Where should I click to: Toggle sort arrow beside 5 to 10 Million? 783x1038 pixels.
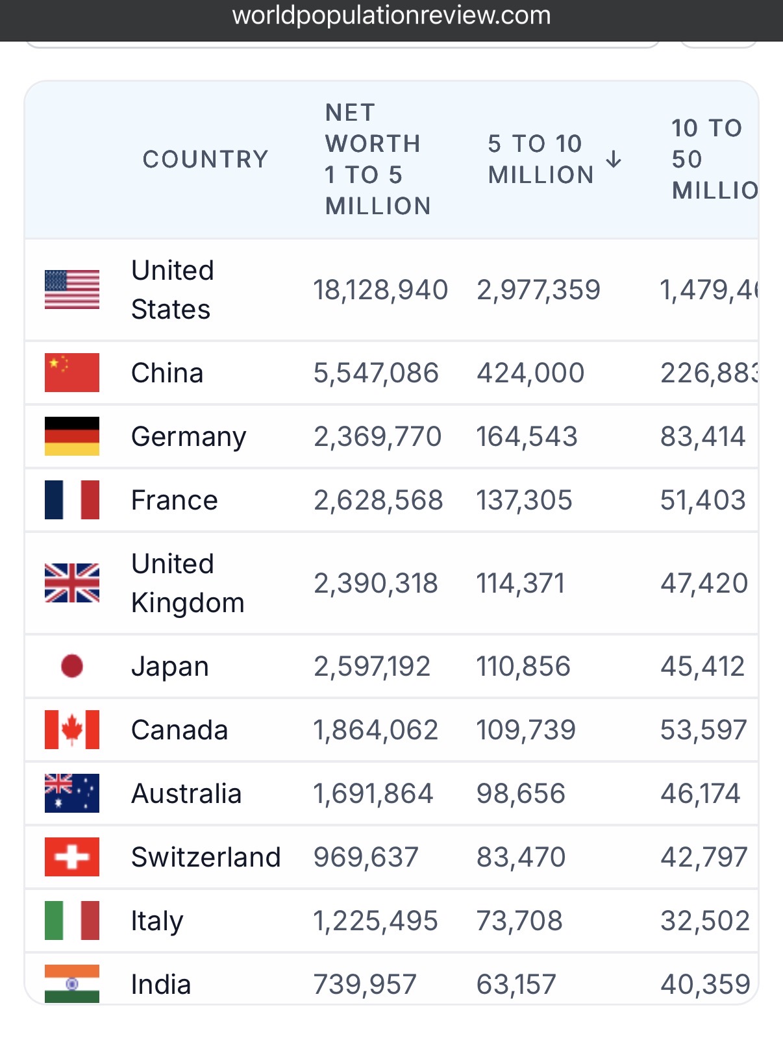(614, 159)
